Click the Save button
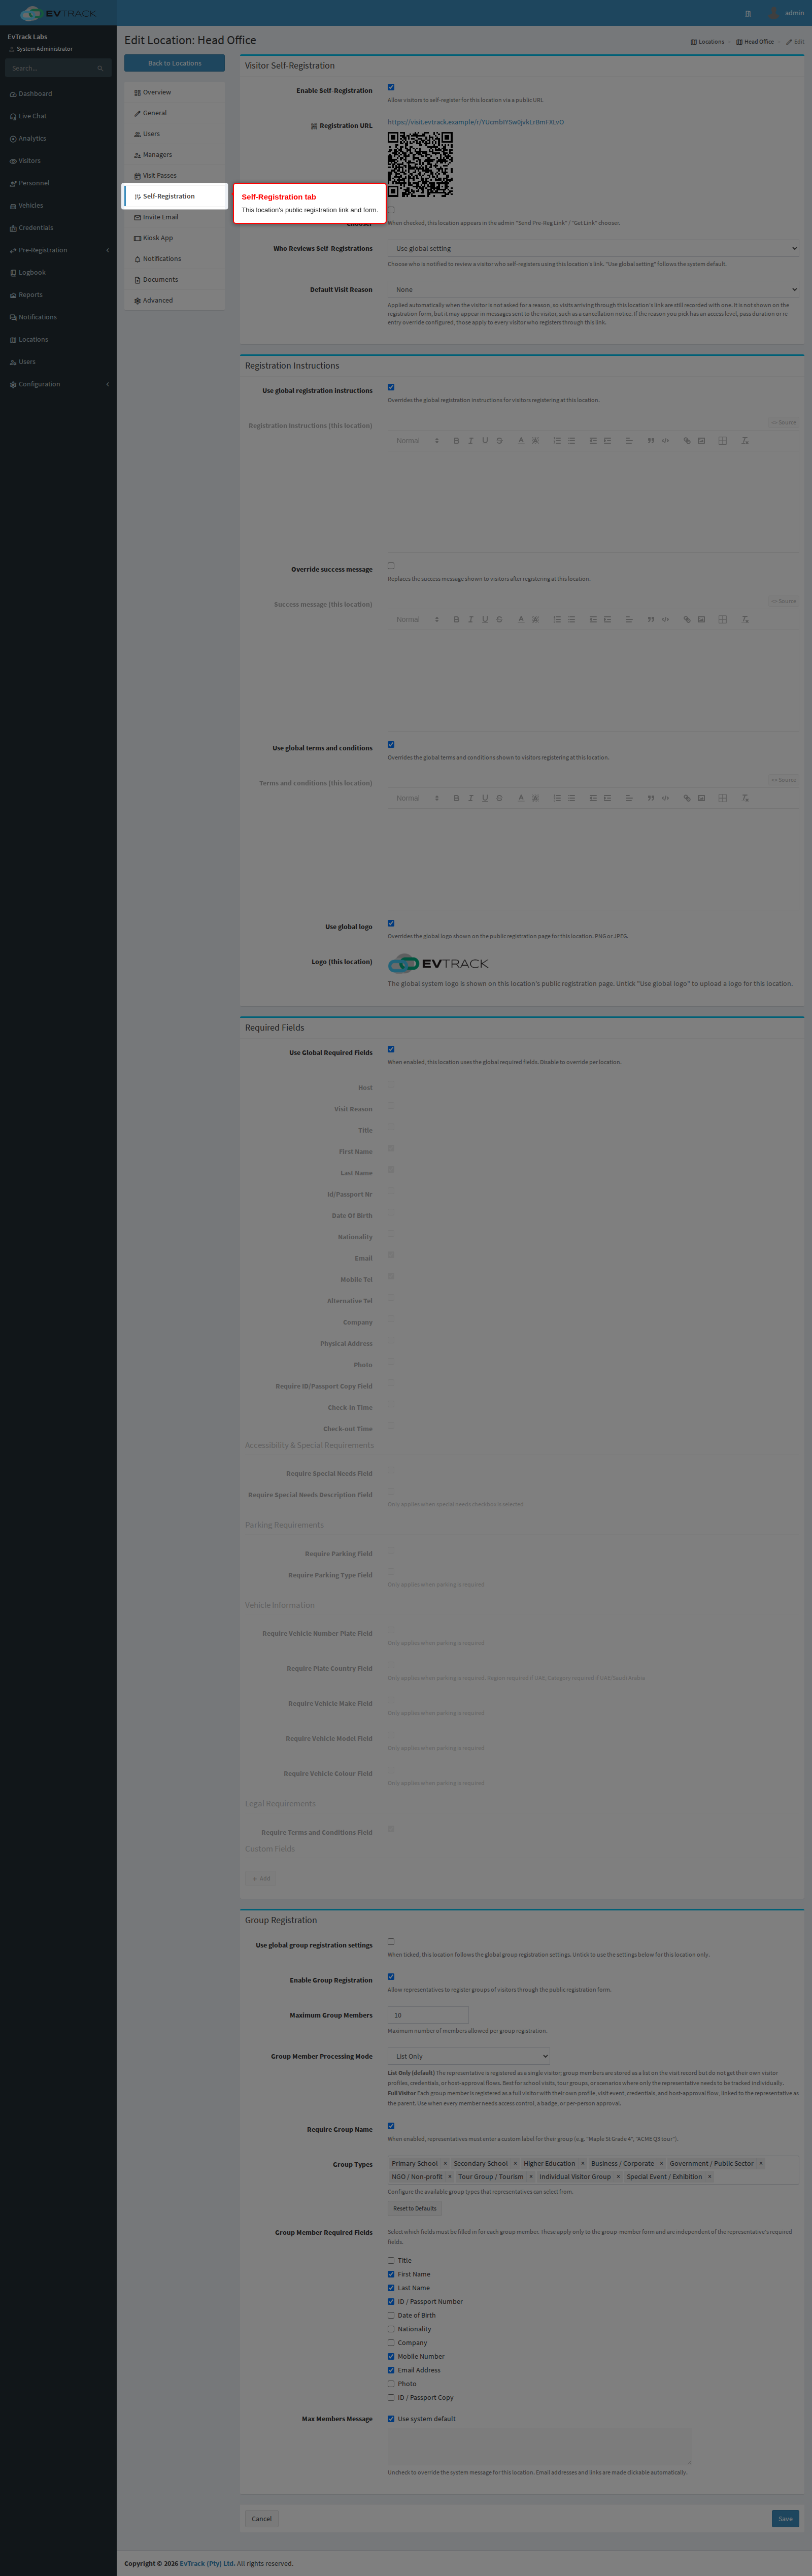This screenshot has height=2576, width=812. (x=785, y=2518)
